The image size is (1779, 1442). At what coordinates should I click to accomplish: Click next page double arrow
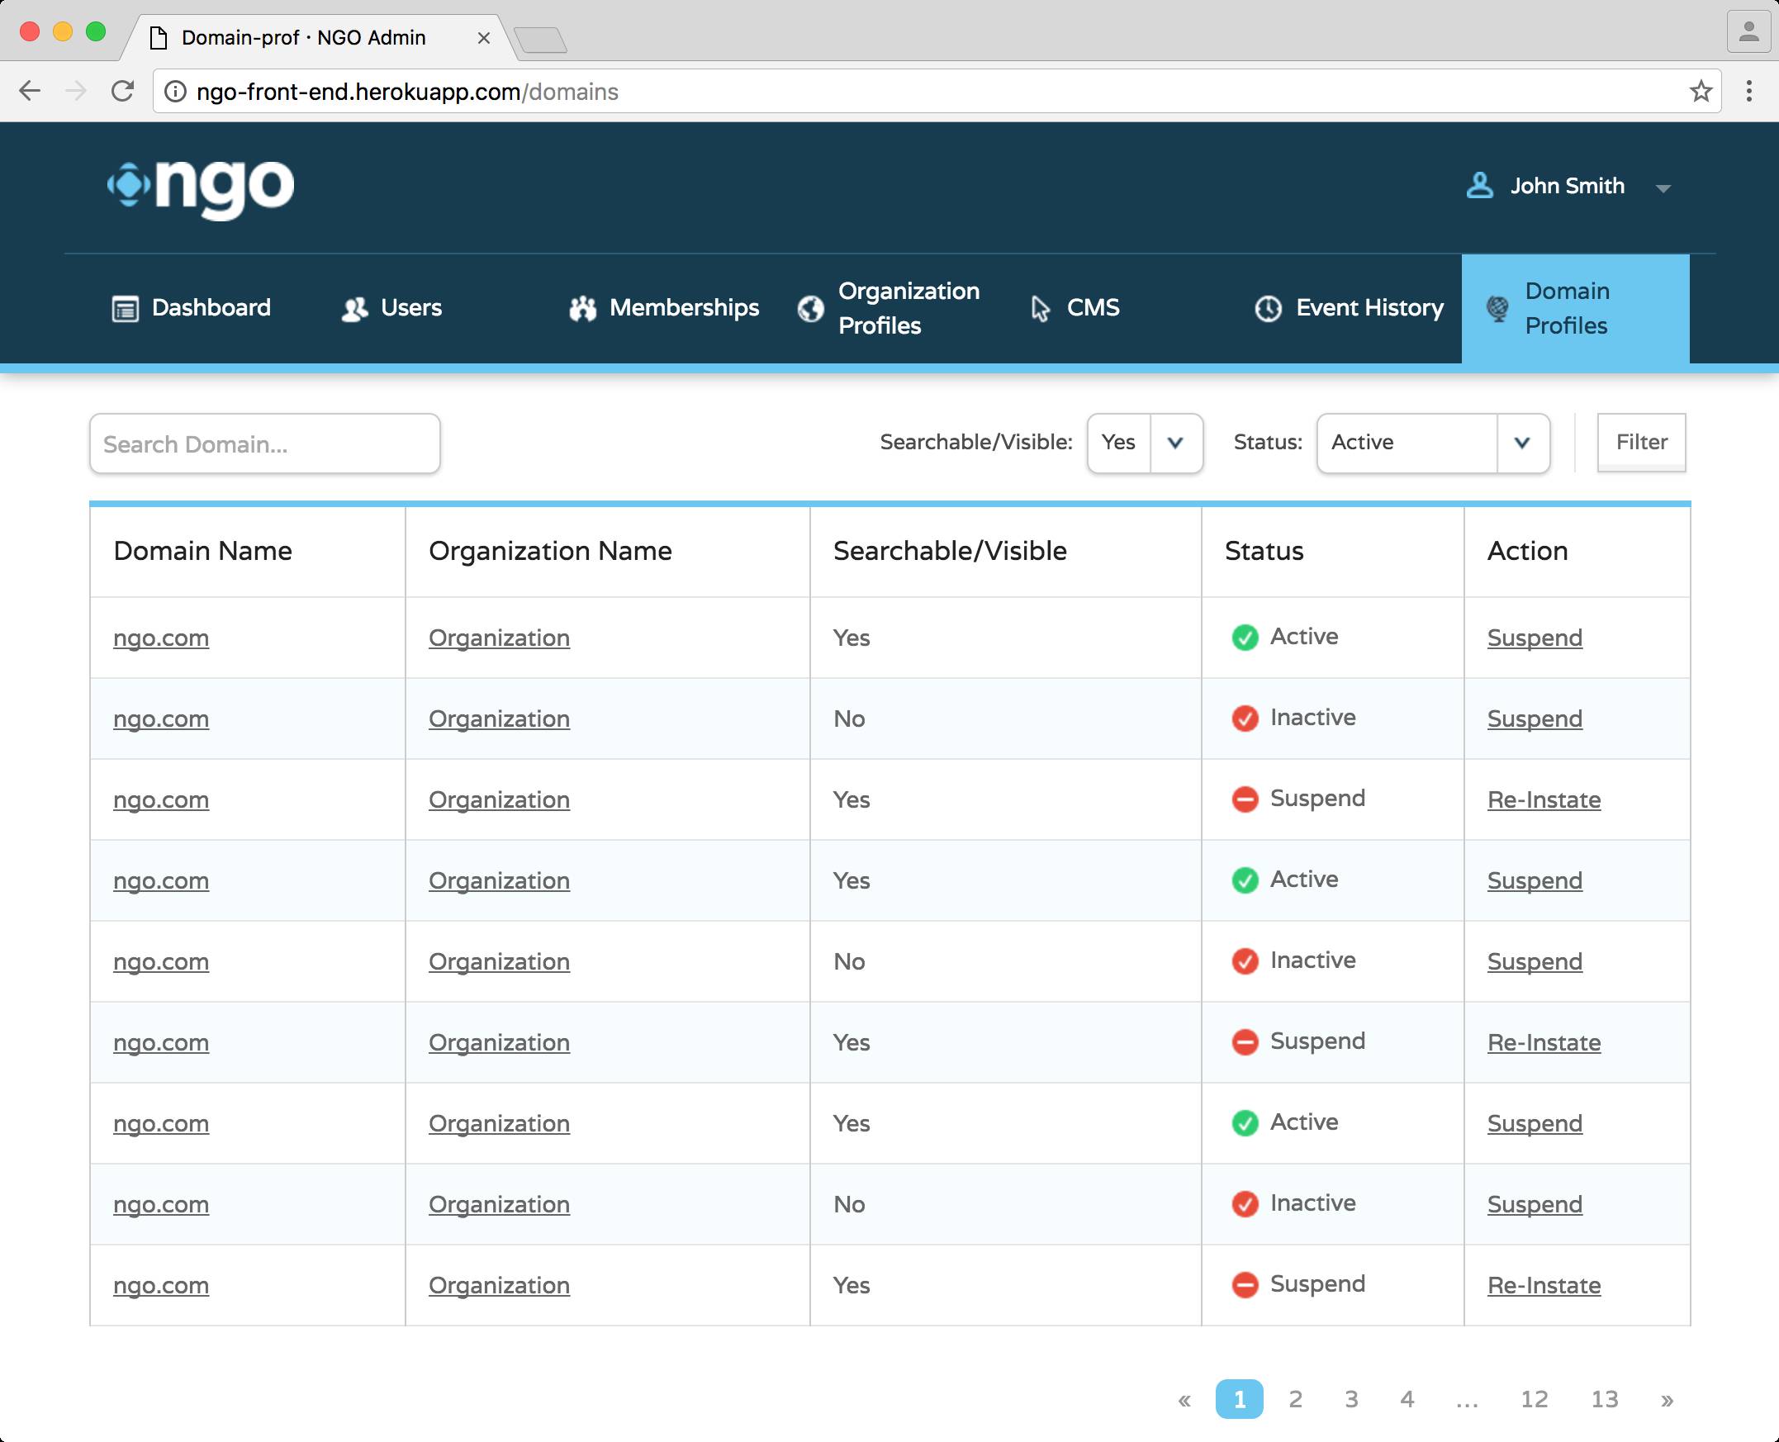(1666, 1401)
